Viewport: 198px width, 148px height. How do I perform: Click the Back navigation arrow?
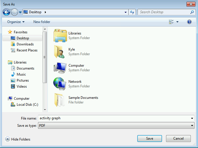[x=6, y=12]
